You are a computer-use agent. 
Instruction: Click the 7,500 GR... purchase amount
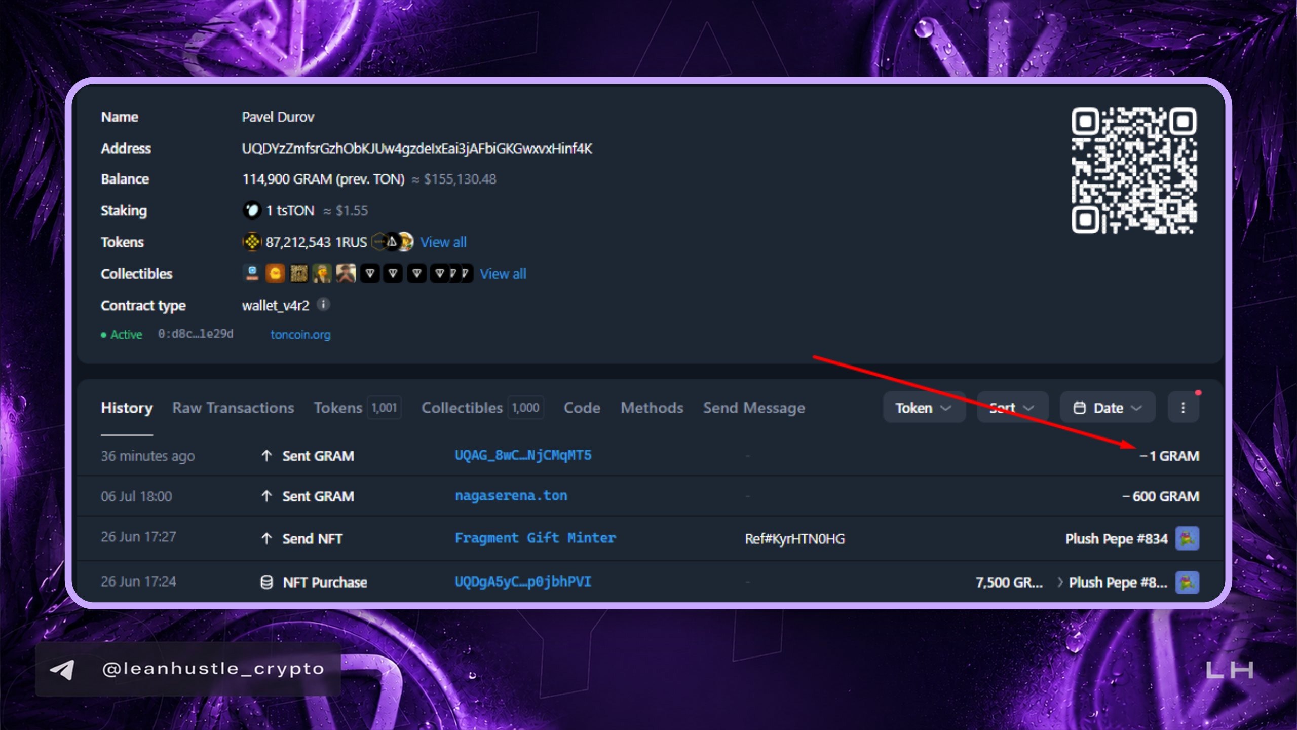[1009, 582]
